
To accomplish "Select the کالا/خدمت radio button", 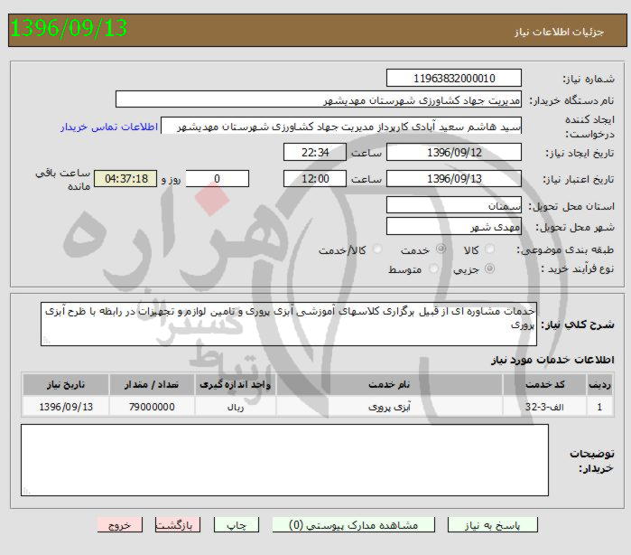I will [377, 249].
